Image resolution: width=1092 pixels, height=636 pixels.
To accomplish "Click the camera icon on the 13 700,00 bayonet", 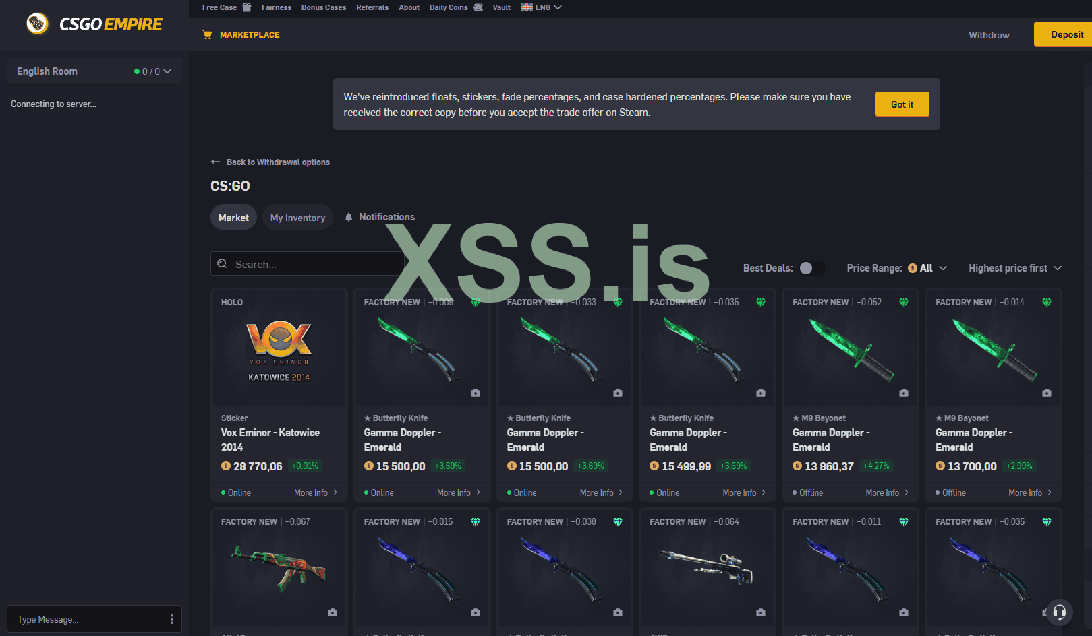I will [x=1047, y=393].
